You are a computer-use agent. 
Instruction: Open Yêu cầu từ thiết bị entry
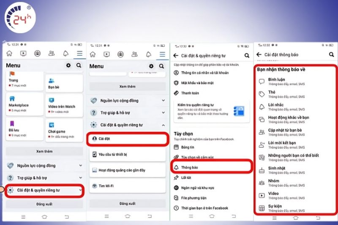click(x=128, y=154)
